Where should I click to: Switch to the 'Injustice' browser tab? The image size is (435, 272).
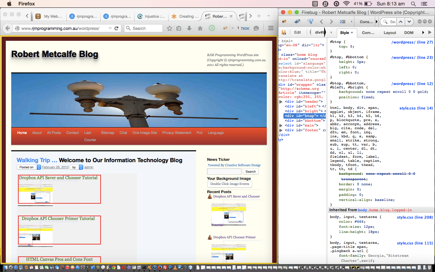tap(151, 16)
